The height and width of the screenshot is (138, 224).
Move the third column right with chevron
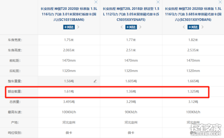pyautogui.click(x=202, y=27)
